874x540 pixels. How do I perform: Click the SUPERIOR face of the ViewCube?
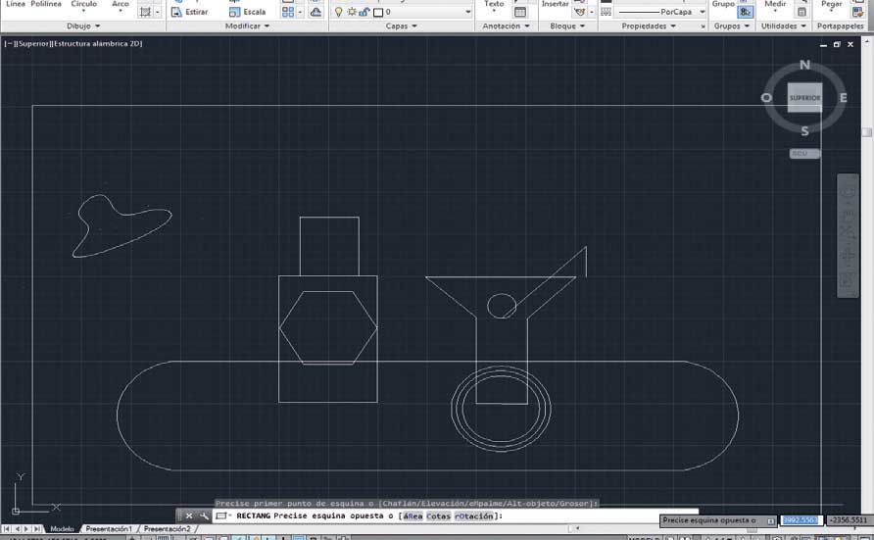pos(804,98)
